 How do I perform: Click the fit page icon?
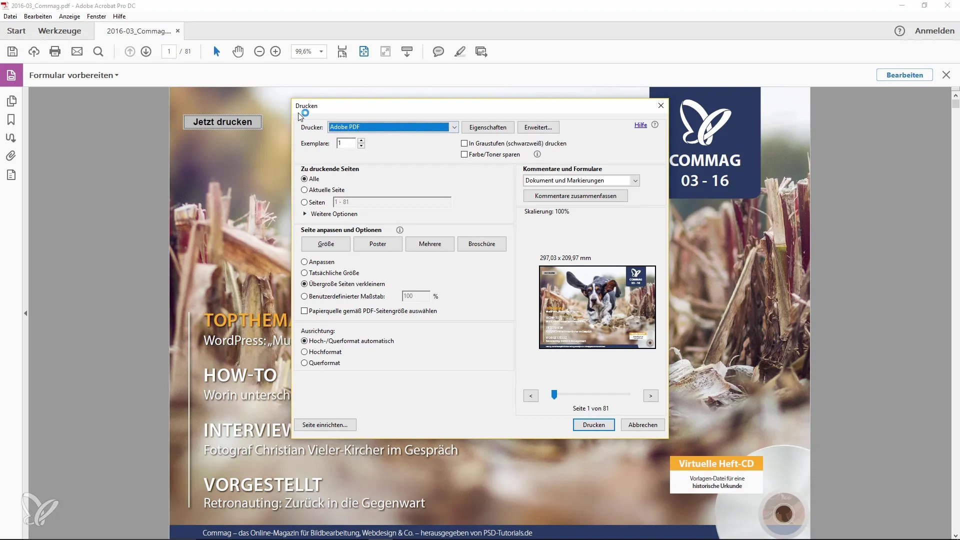click(364, 51)
